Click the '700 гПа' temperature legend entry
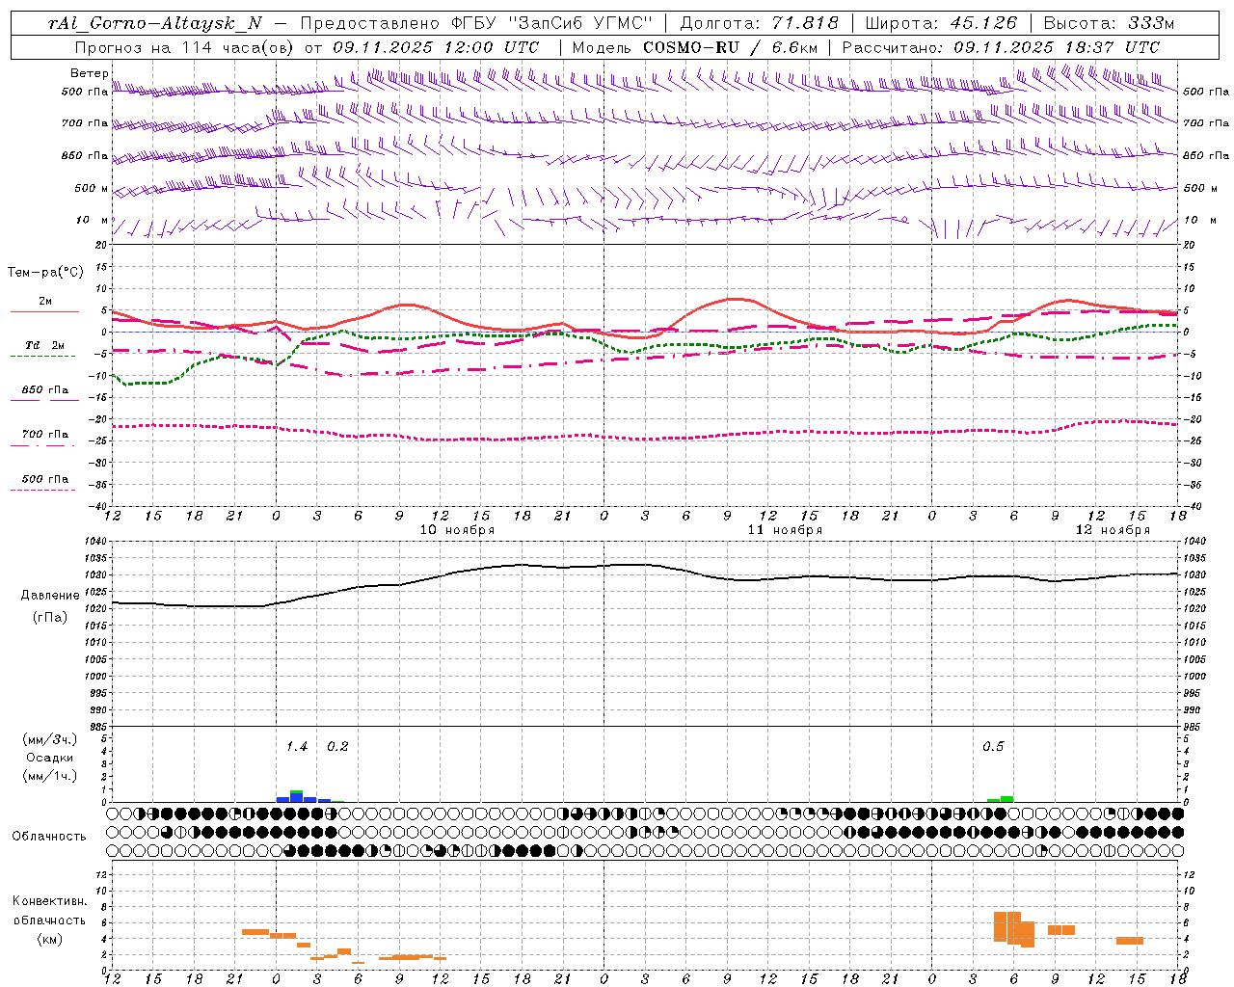This screenshot has height=987, width=1234. [45, 435]
